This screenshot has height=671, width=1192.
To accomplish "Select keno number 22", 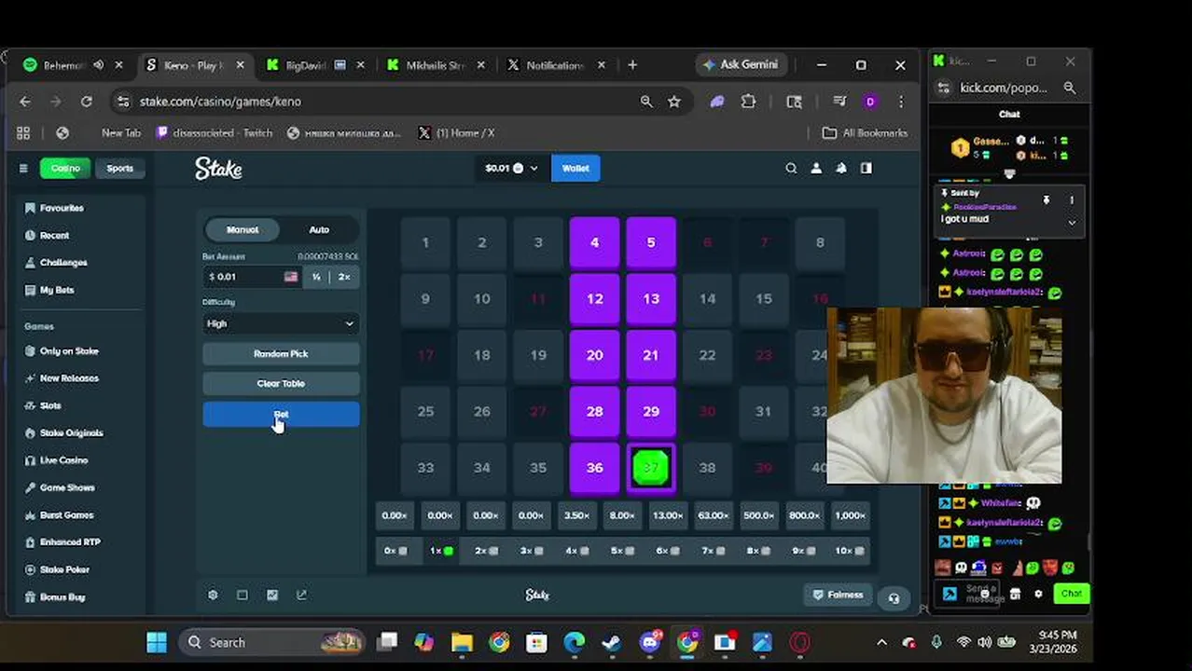I will (707, 355).
